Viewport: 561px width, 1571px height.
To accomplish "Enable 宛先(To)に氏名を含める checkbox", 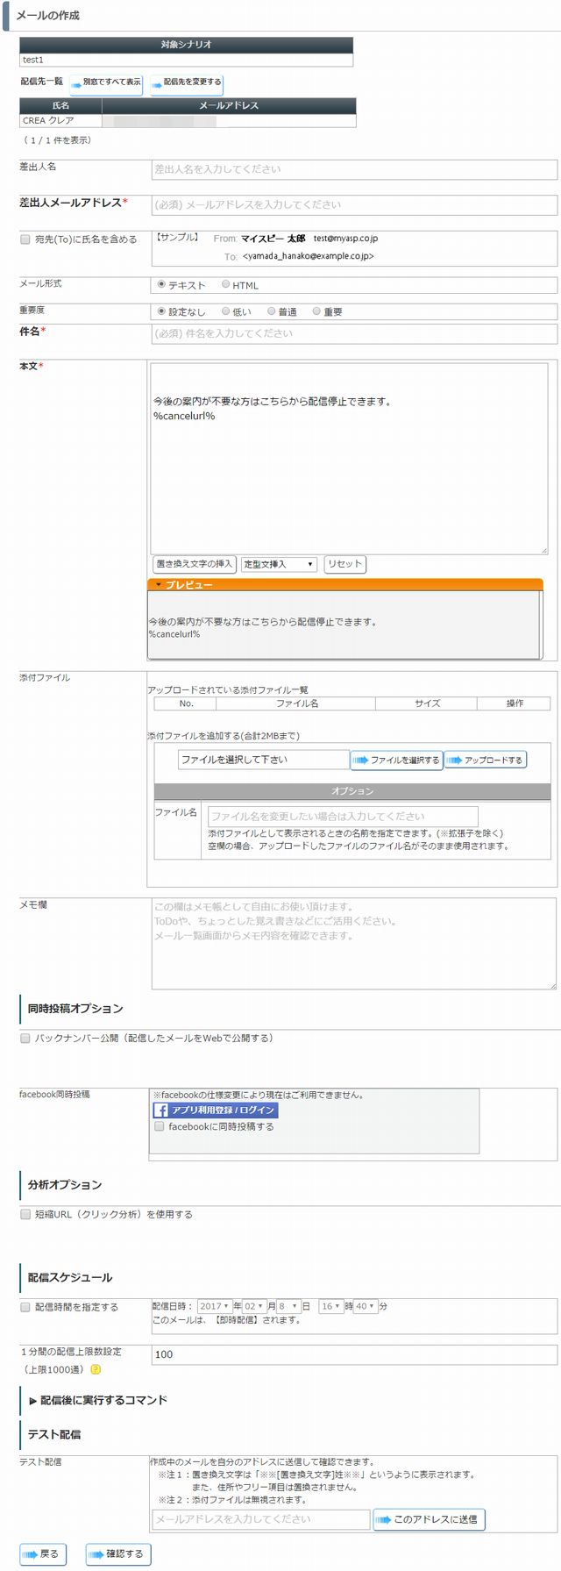I will pyautogui.click(x=25, y=239).
